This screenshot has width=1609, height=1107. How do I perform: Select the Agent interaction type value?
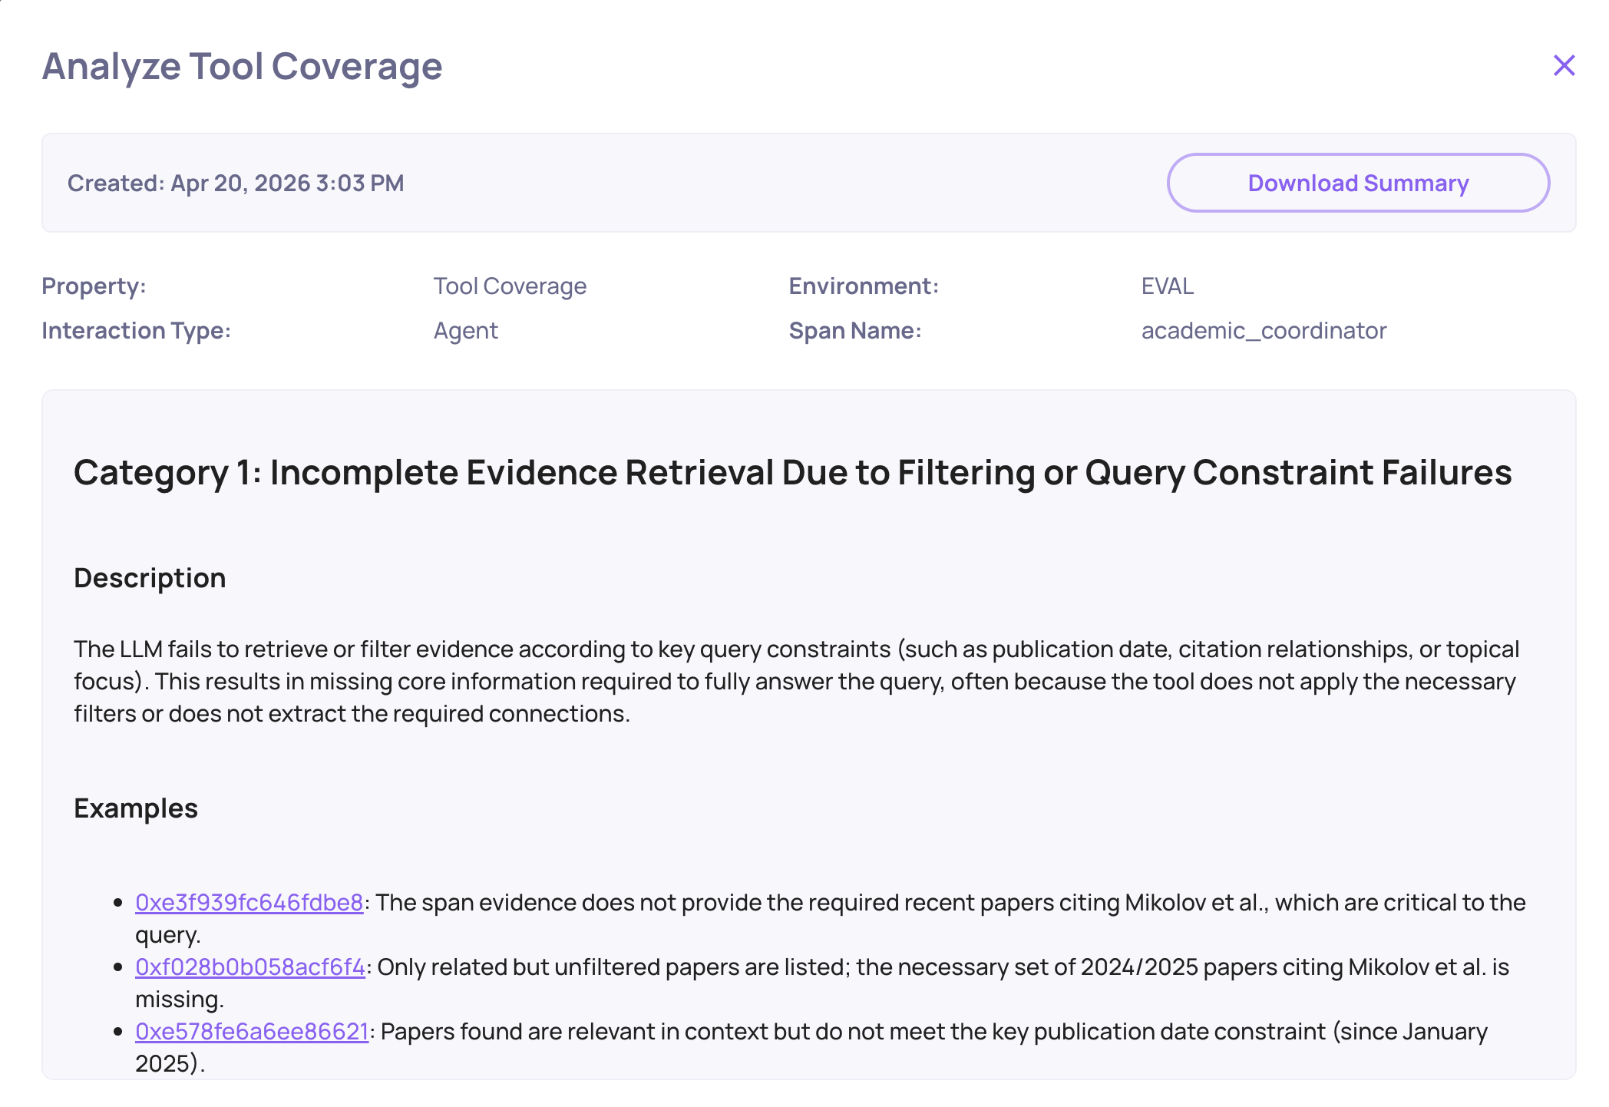[465, 331]
